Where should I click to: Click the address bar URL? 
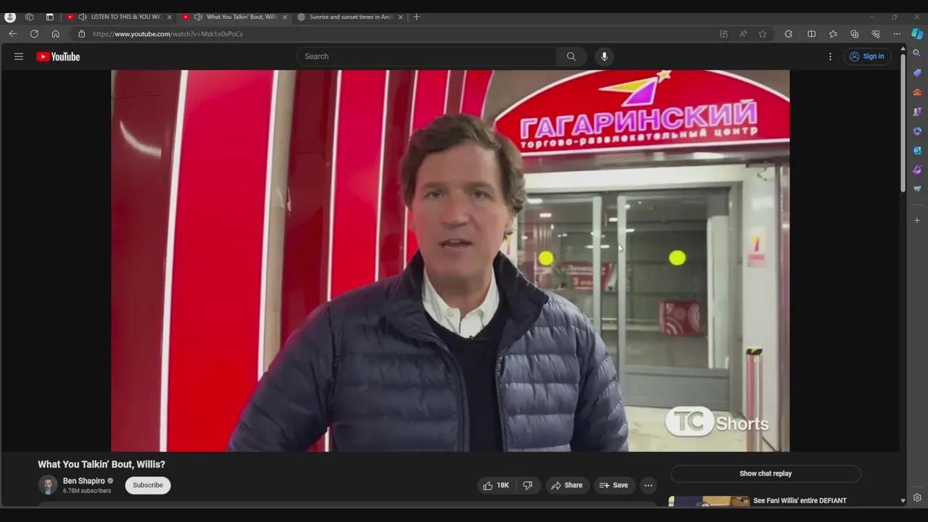[167, 34]
